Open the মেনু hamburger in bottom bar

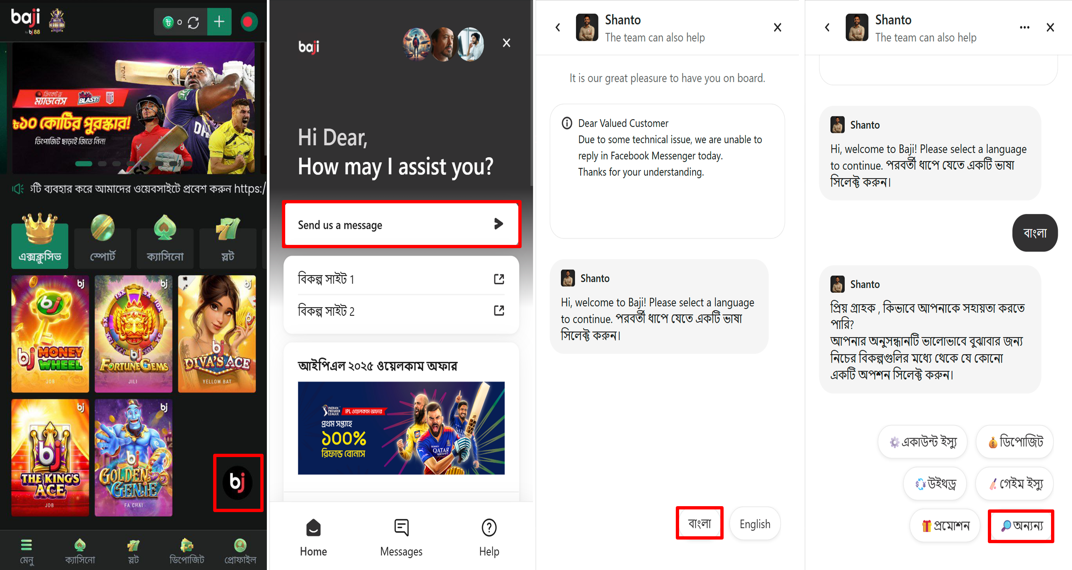27,551
